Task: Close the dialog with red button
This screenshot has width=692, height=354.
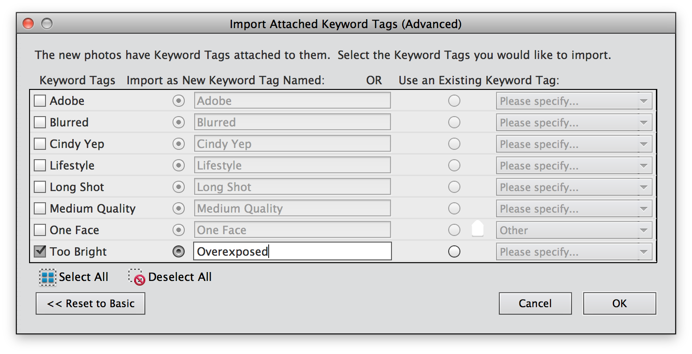Action: coord(28,23)
